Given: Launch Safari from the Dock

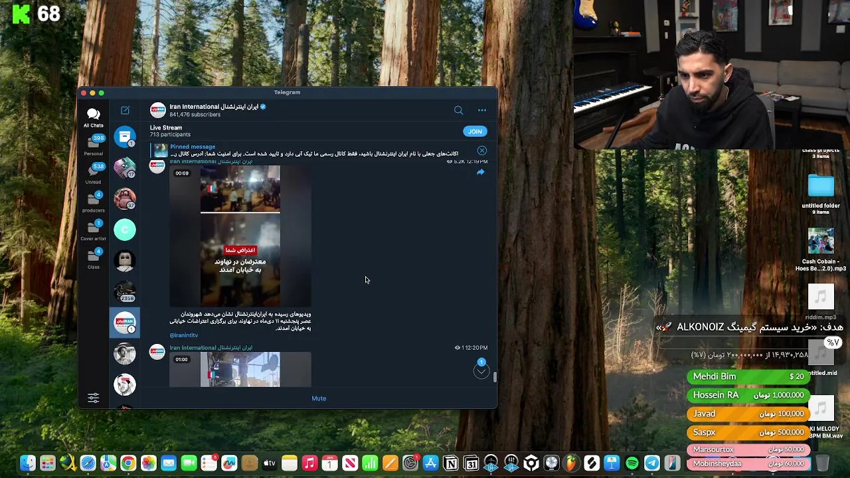Looking at the screenshot, I should [88, 463].
